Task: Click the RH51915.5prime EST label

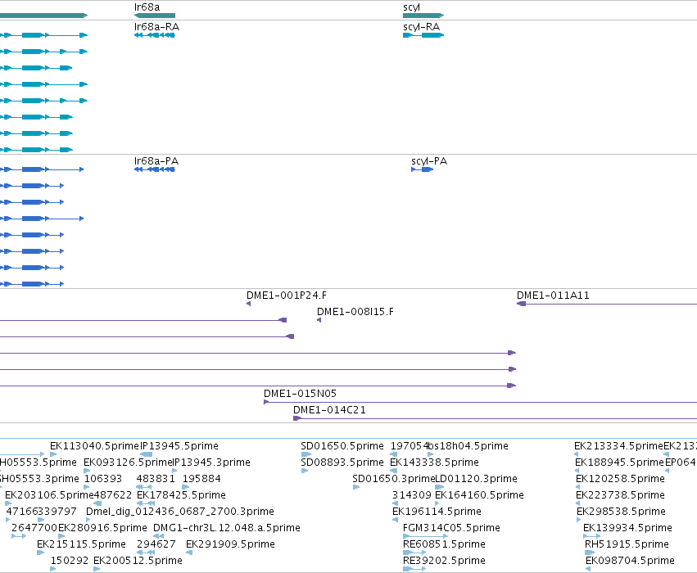Action: pos(627,544)
